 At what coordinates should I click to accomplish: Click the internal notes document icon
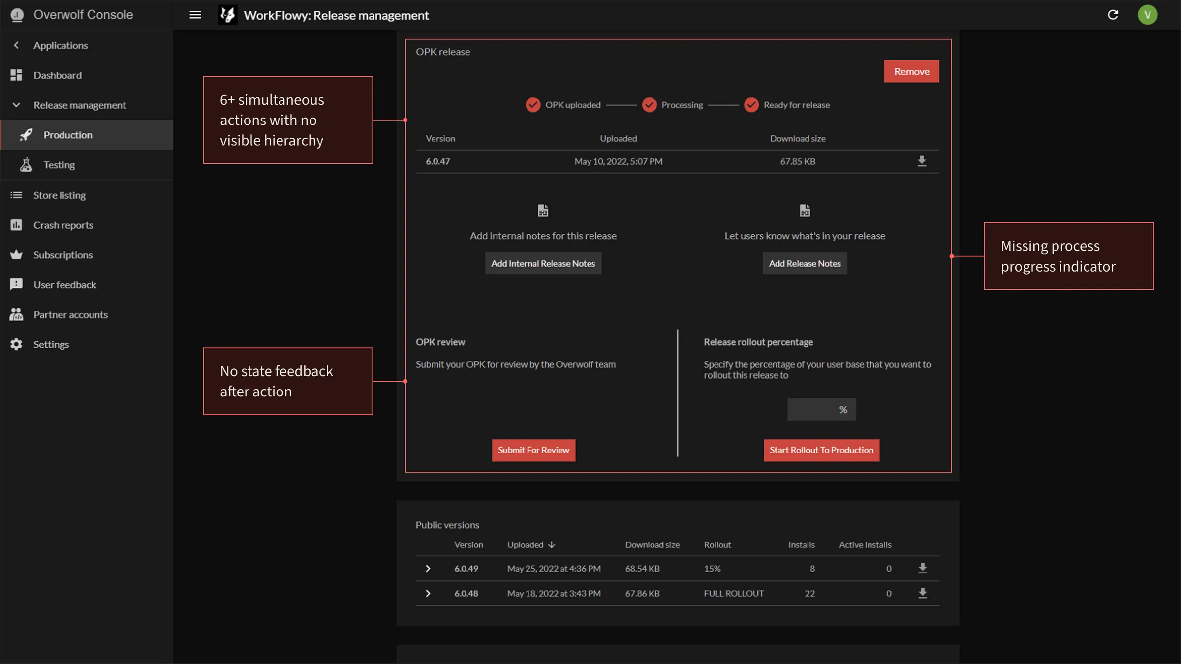(x=543, y=211)
